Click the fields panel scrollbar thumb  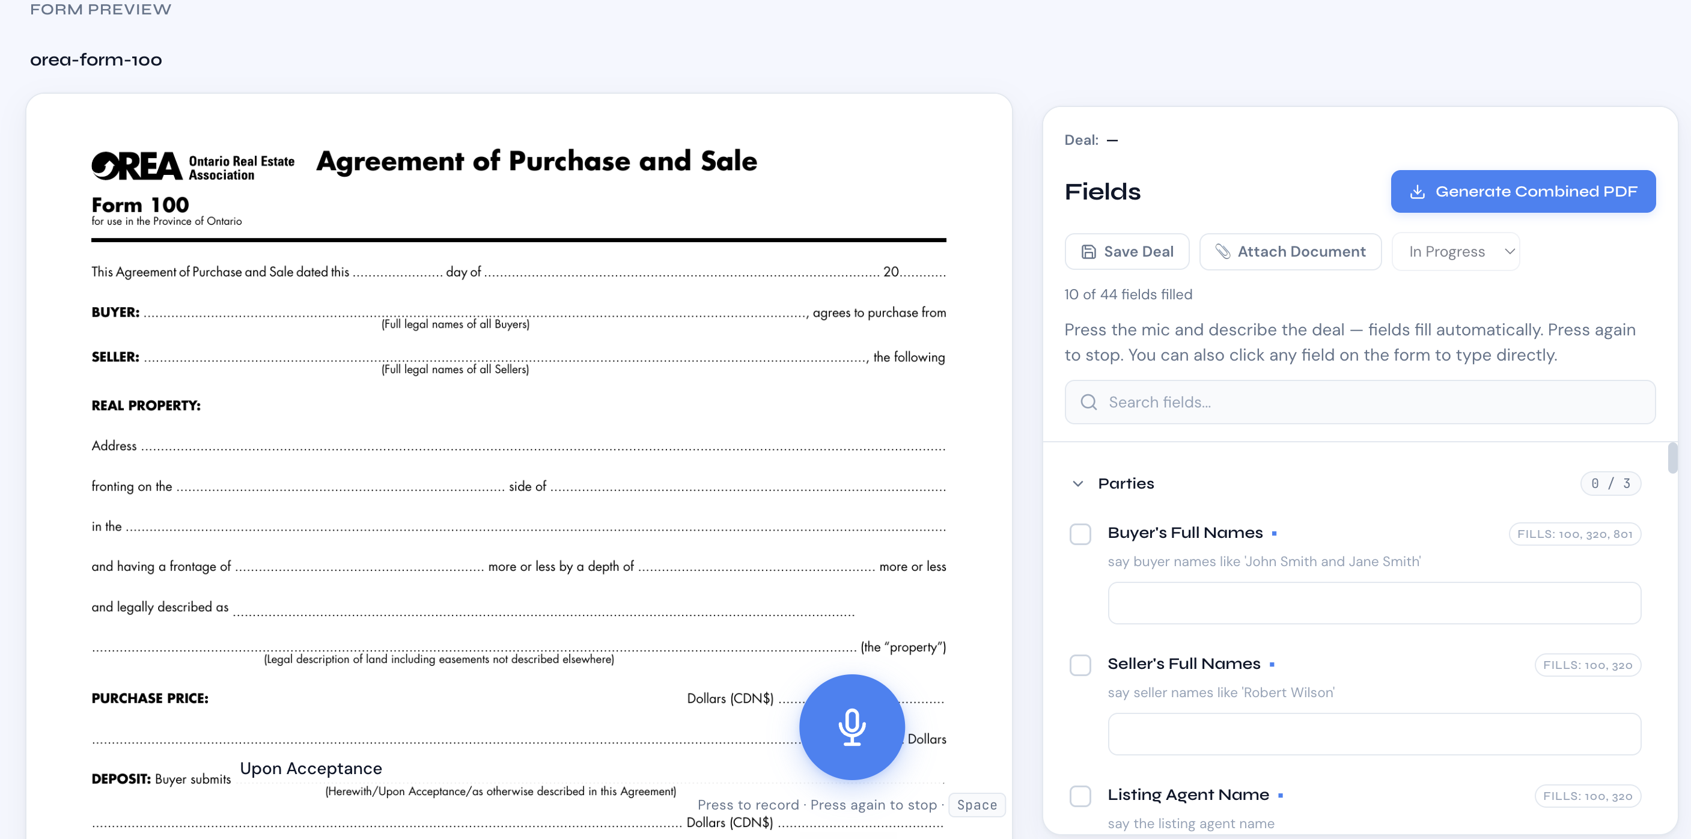pos(1672,458)
